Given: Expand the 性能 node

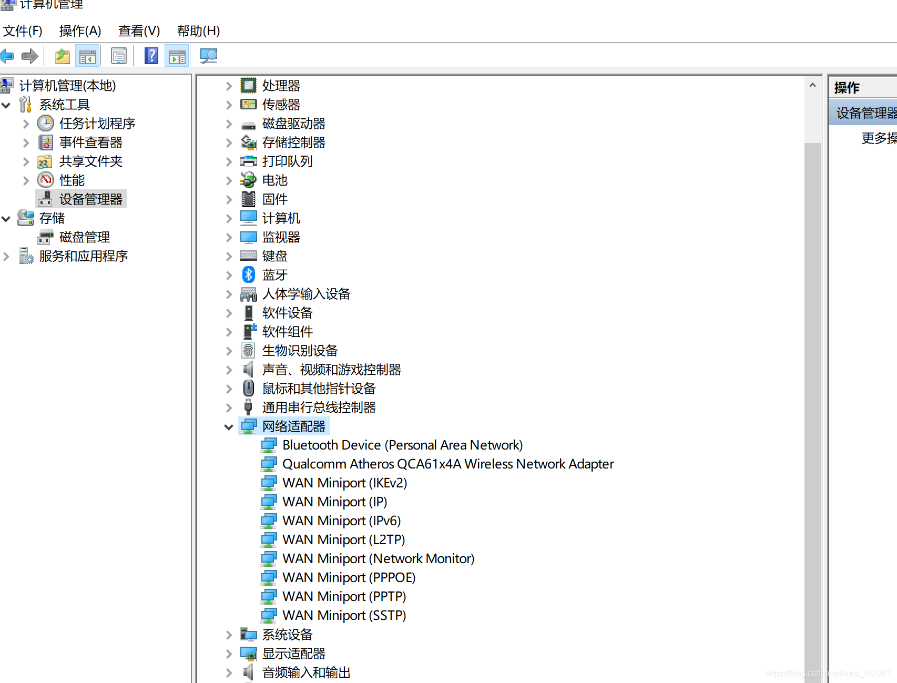Looking at the screenshot, I should tap(26, 180).
